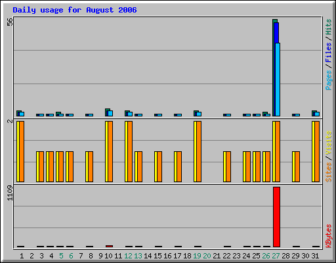Screen dimensions: 336x263
Task: Click the 'KBytes' legend label
Action: [329, 236]
